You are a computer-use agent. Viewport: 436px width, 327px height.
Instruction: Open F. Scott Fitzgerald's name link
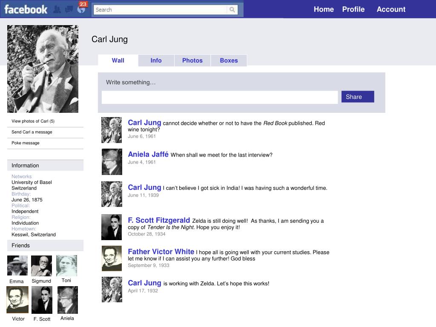(159, 220)
